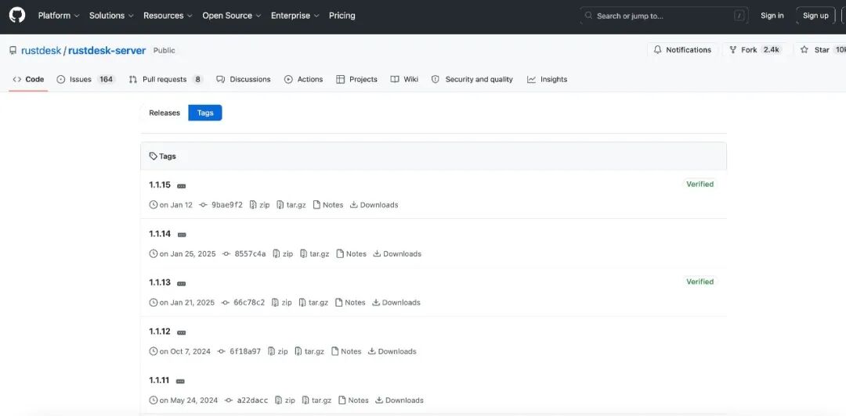Screen dimensions: 846x416
Task: Expand the Platform menu
Action: (59, 16)
